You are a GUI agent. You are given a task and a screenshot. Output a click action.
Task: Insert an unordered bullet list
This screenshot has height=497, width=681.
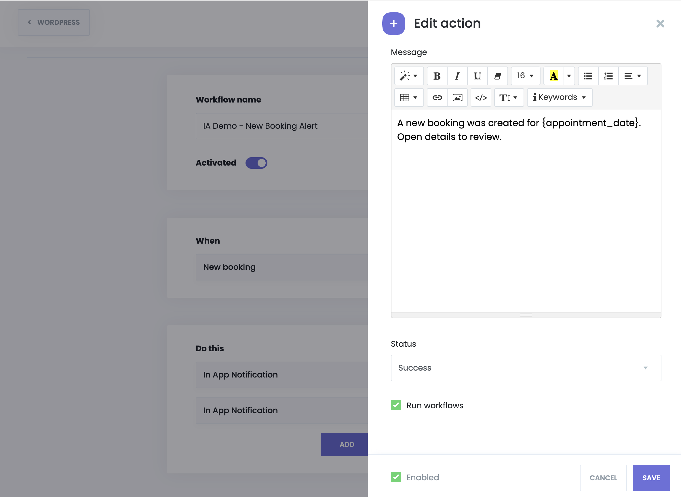(x=588, y=76)
